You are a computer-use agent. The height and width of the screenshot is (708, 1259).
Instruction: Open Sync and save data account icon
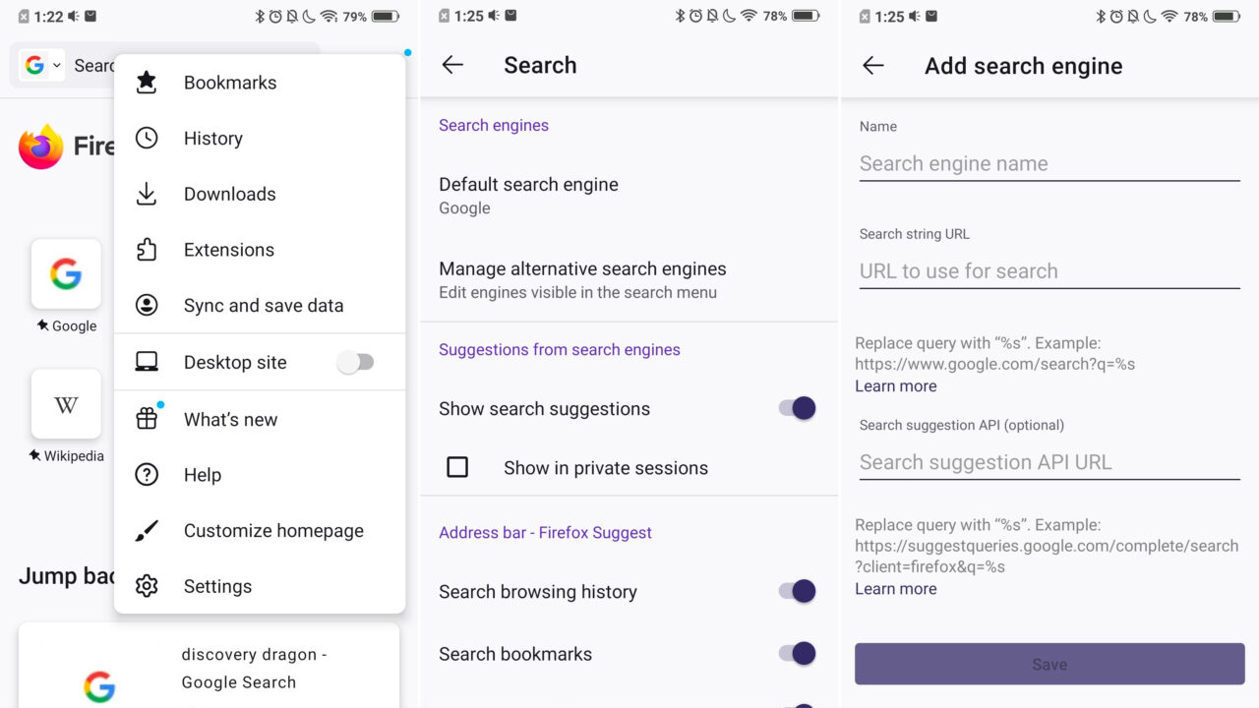146,305
